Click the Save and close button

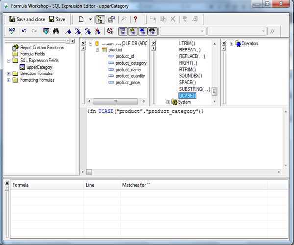tap(27, 19)
